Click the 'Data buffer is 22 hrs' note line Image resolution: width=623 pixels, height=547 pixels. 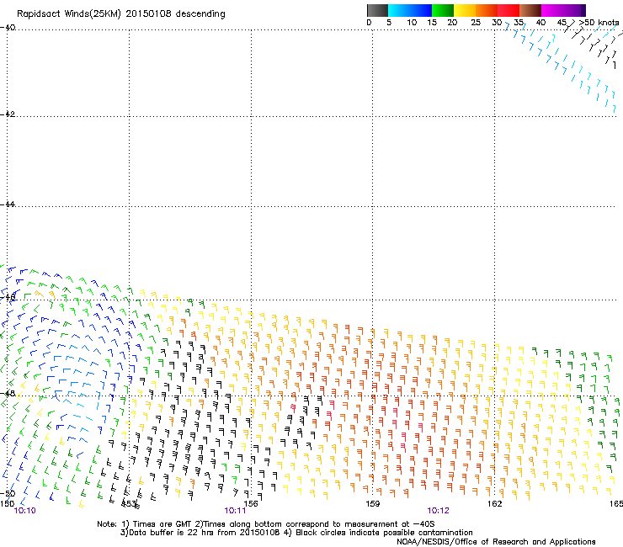(296, 533)
